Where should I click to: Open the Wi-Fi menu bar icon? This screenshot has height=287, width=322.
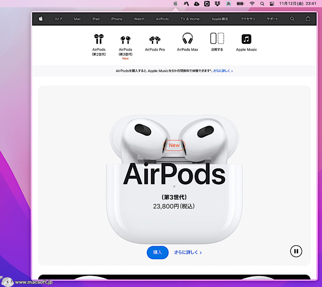tap(252, 3)
